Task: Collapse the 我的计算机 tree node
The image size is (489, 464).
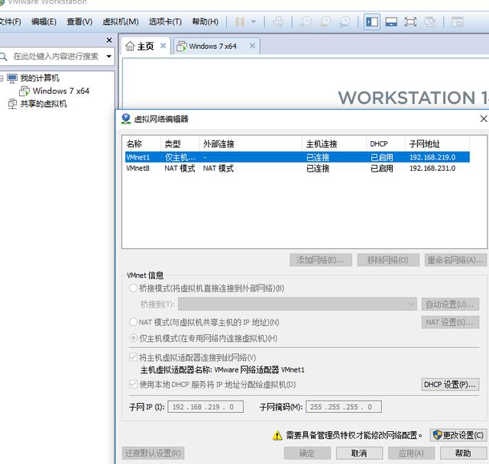Action: point(2,78)
